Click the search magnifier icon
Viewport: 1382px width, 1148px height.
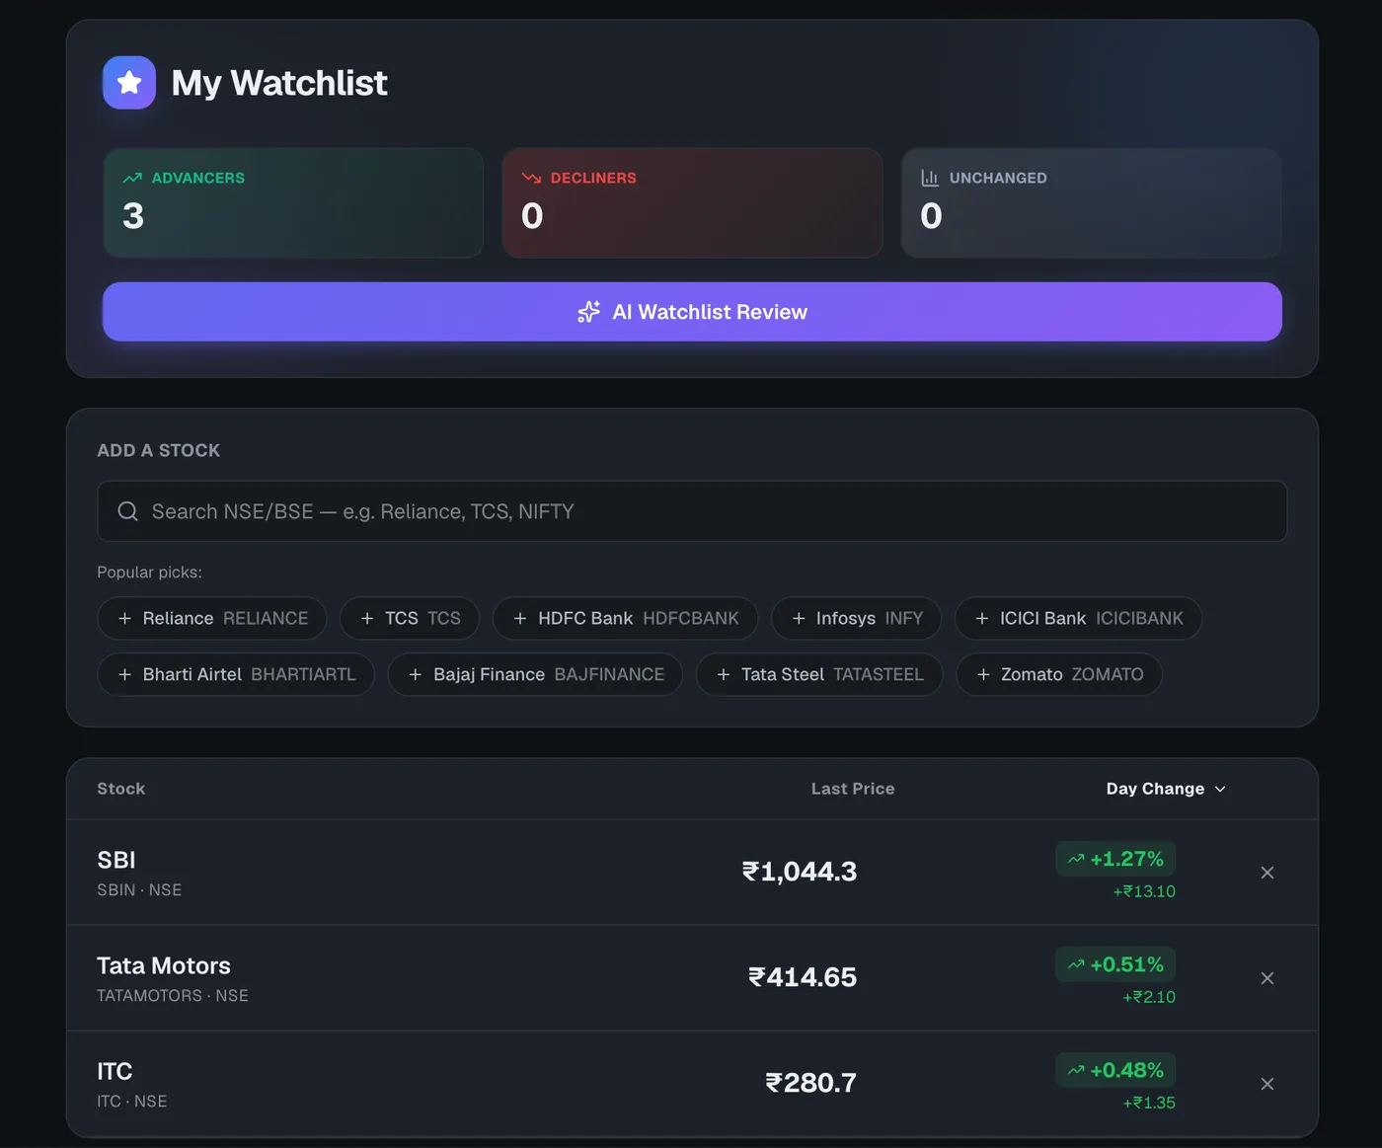128,511
